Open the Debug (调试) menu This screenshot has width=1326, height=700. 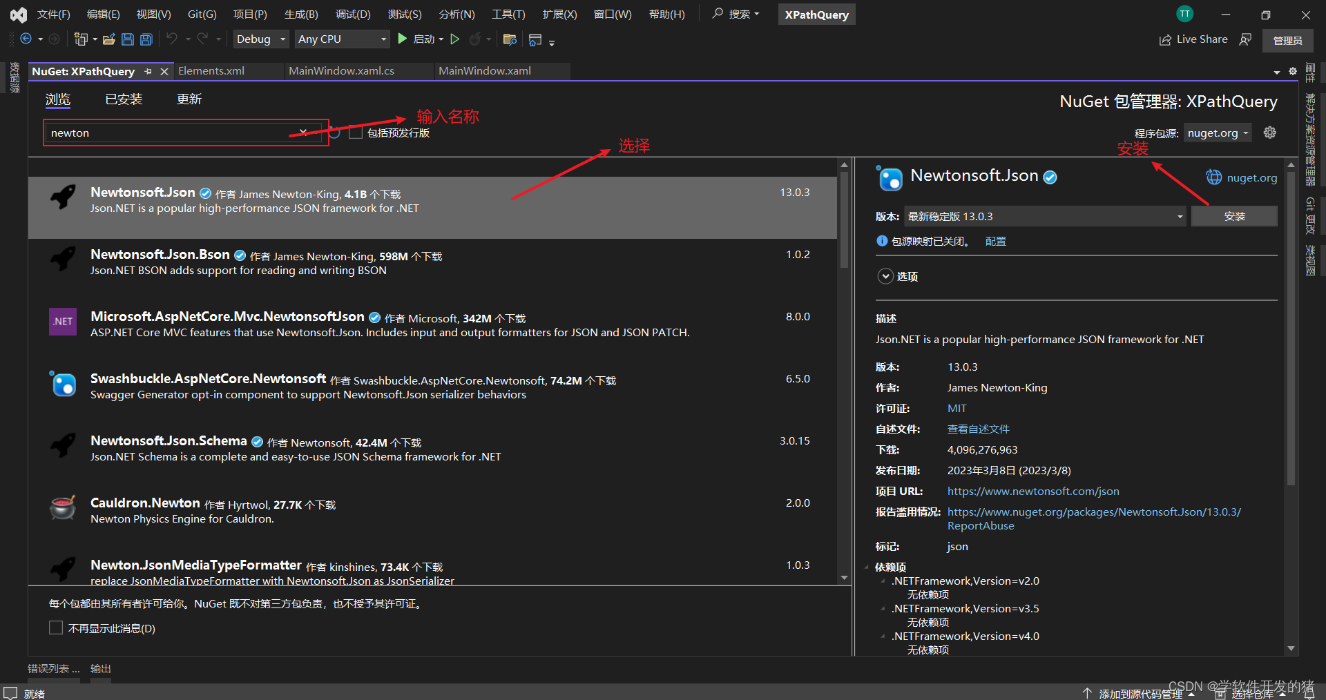click(x=353, y=14)
